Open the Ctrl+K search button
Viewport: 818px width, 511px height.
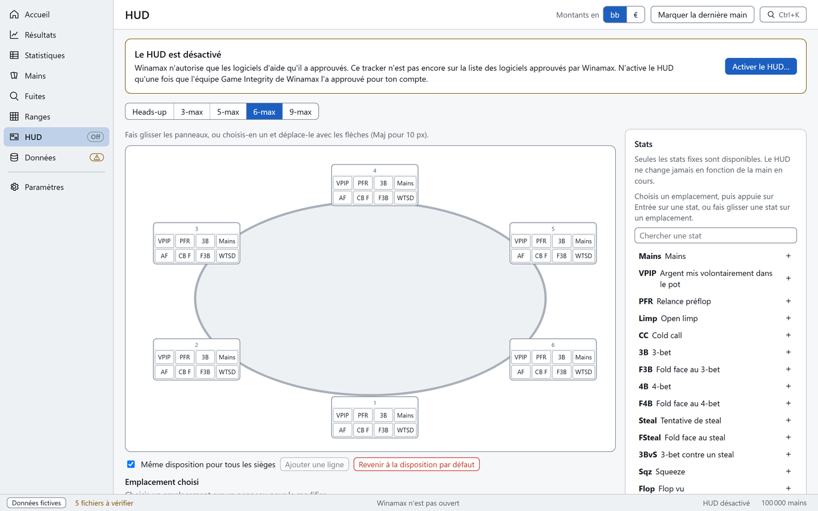pyautogui.click(x=783, y=15)
